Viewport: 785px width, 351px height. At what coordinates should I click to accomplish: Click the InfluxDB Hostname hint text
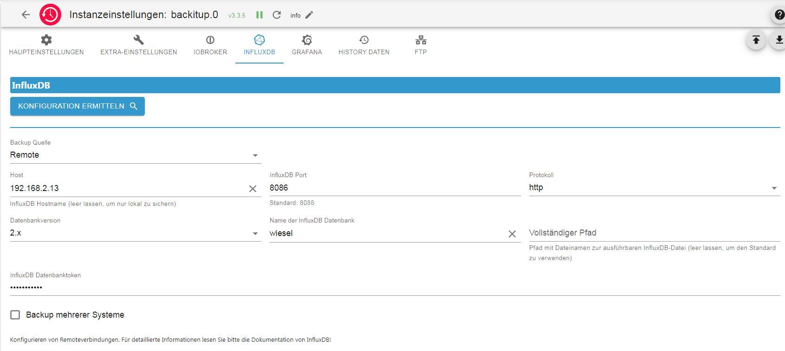pos(93,204)
